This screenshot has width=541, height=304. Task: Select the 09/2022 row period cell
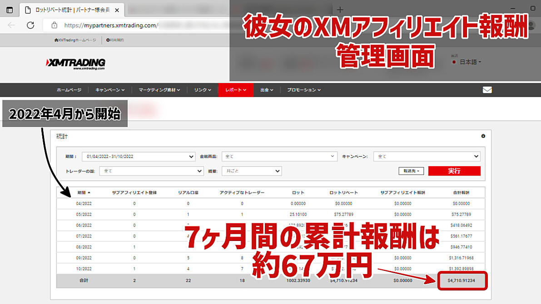tap(84, 258)
